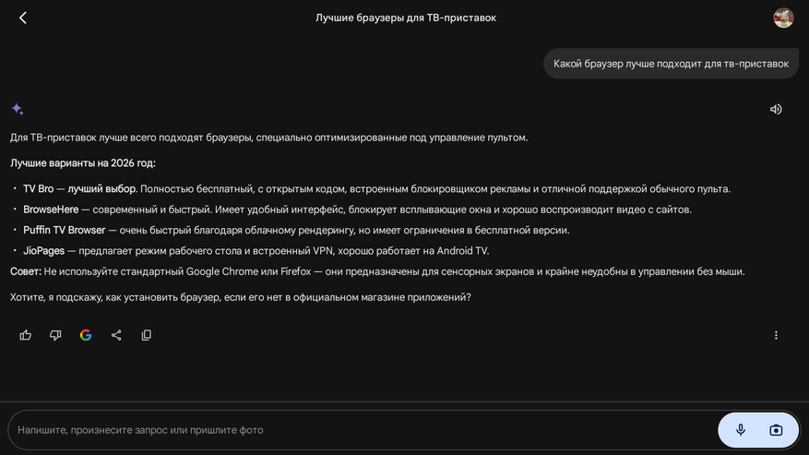Click the bold "Совет:" label
This screenshot has width=809, height=455.
(25, 271)
